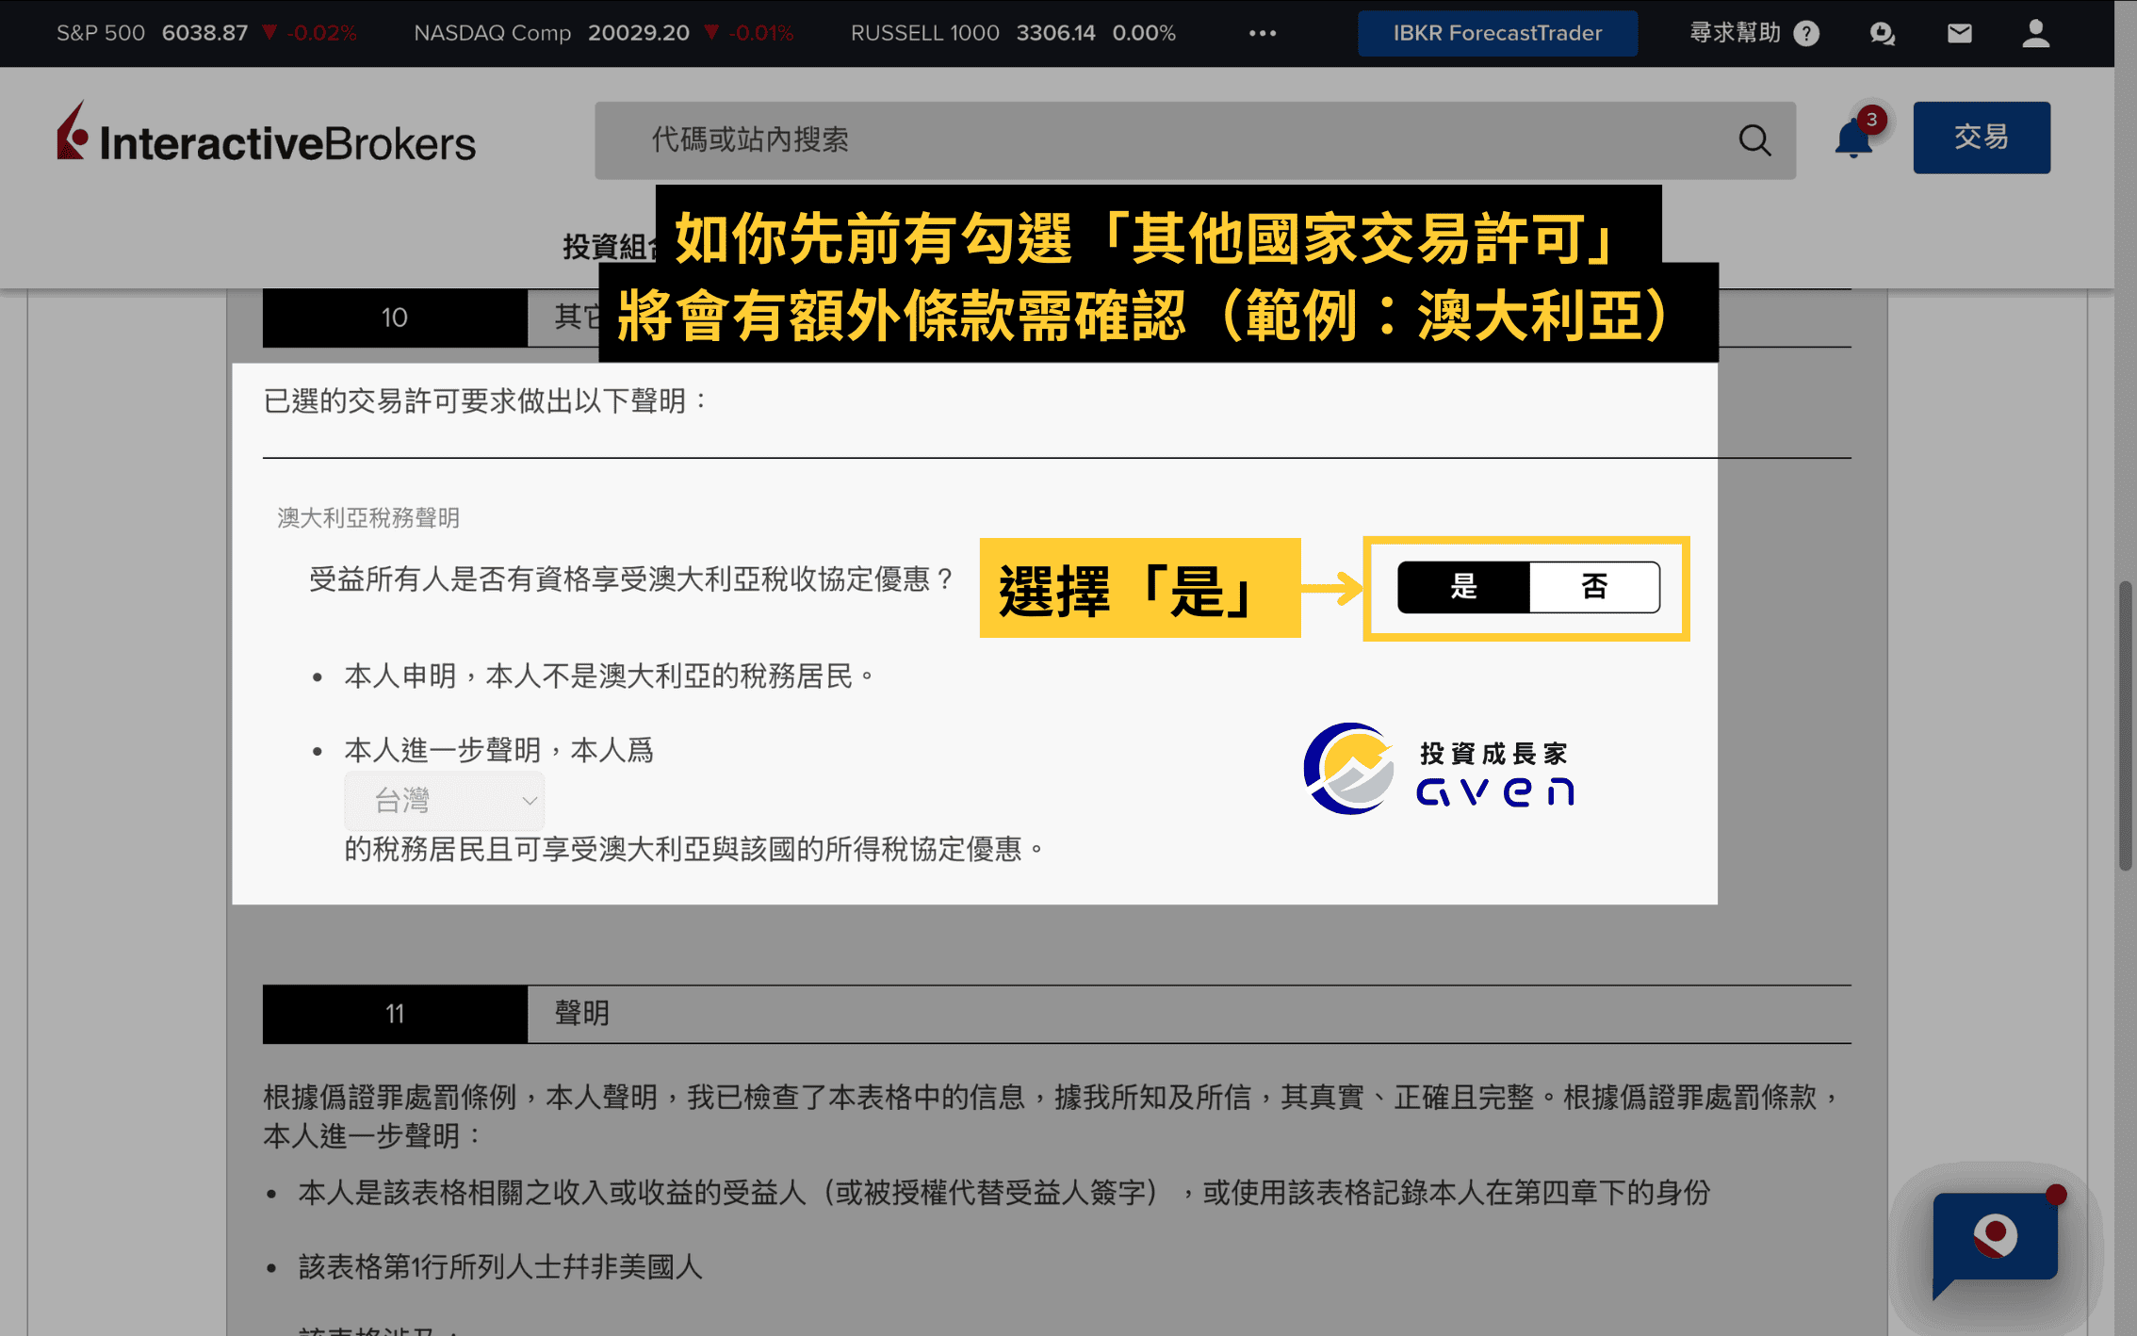Open the help menu via the question mark icon

1806,33
